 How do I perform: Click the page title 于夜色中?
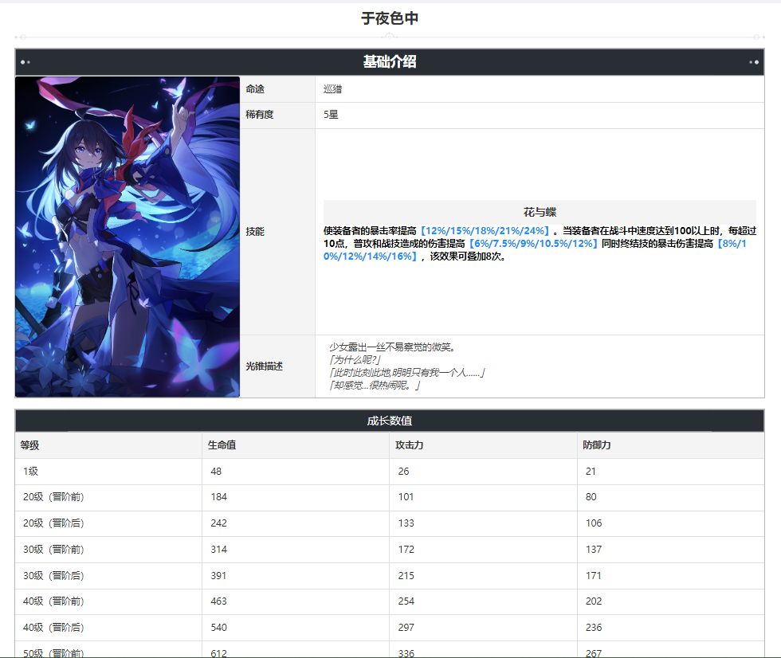pos(390,18)
